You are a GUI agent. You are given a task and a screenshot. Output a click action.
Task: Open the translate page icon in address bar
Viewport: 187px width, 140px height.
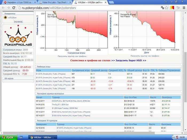162,8
